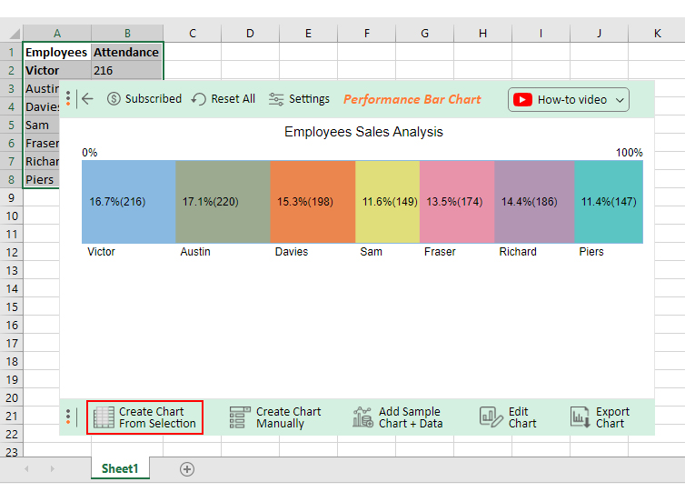Click Export Chart label

612,417
